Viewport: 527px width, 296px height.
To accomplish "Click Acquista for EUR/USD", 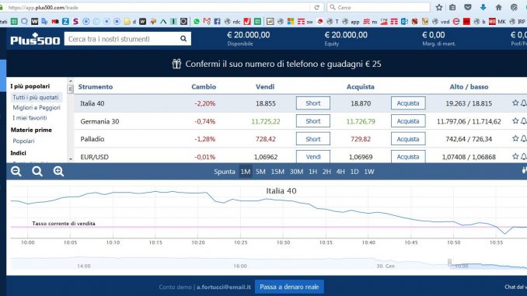I will (x=408, y=157).
